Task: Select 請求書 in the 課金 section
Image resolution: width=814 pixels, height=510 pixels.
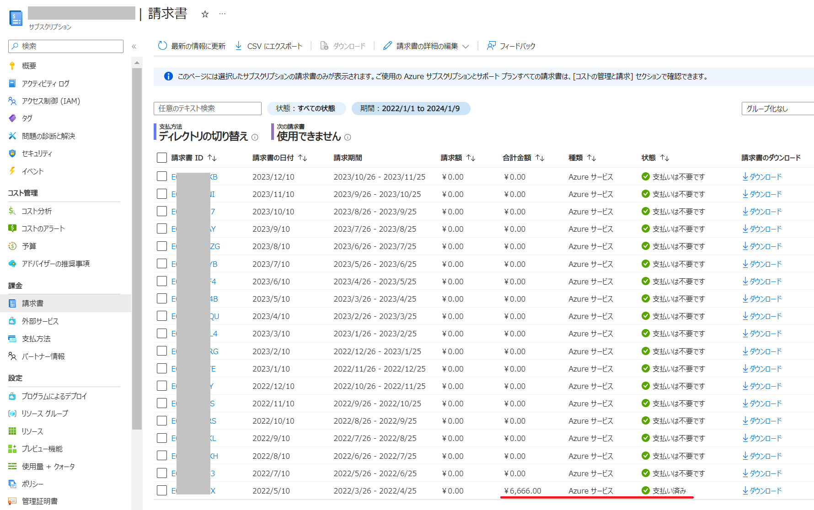Action: click(65, 303)
